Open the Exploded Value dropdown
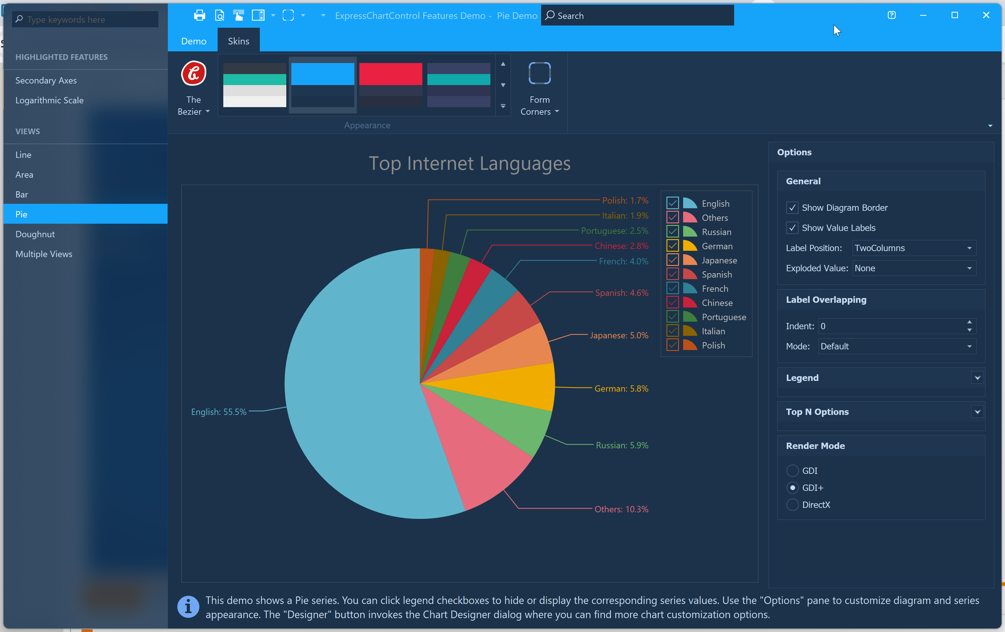 972,268
